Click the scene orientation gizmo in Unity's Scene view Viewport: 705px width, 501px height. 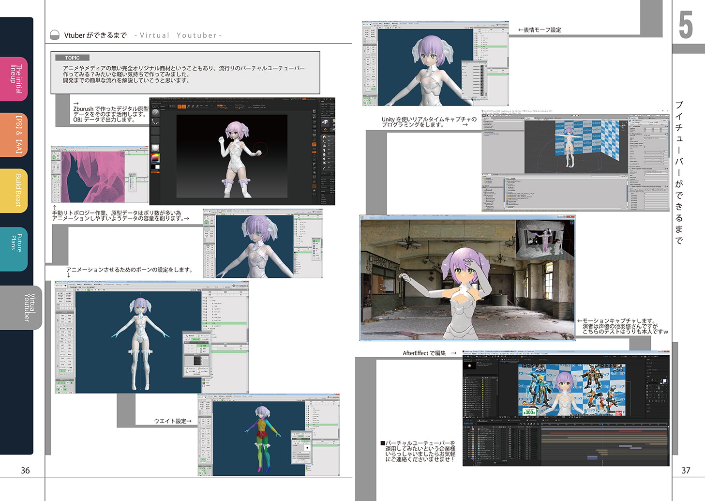623,125
